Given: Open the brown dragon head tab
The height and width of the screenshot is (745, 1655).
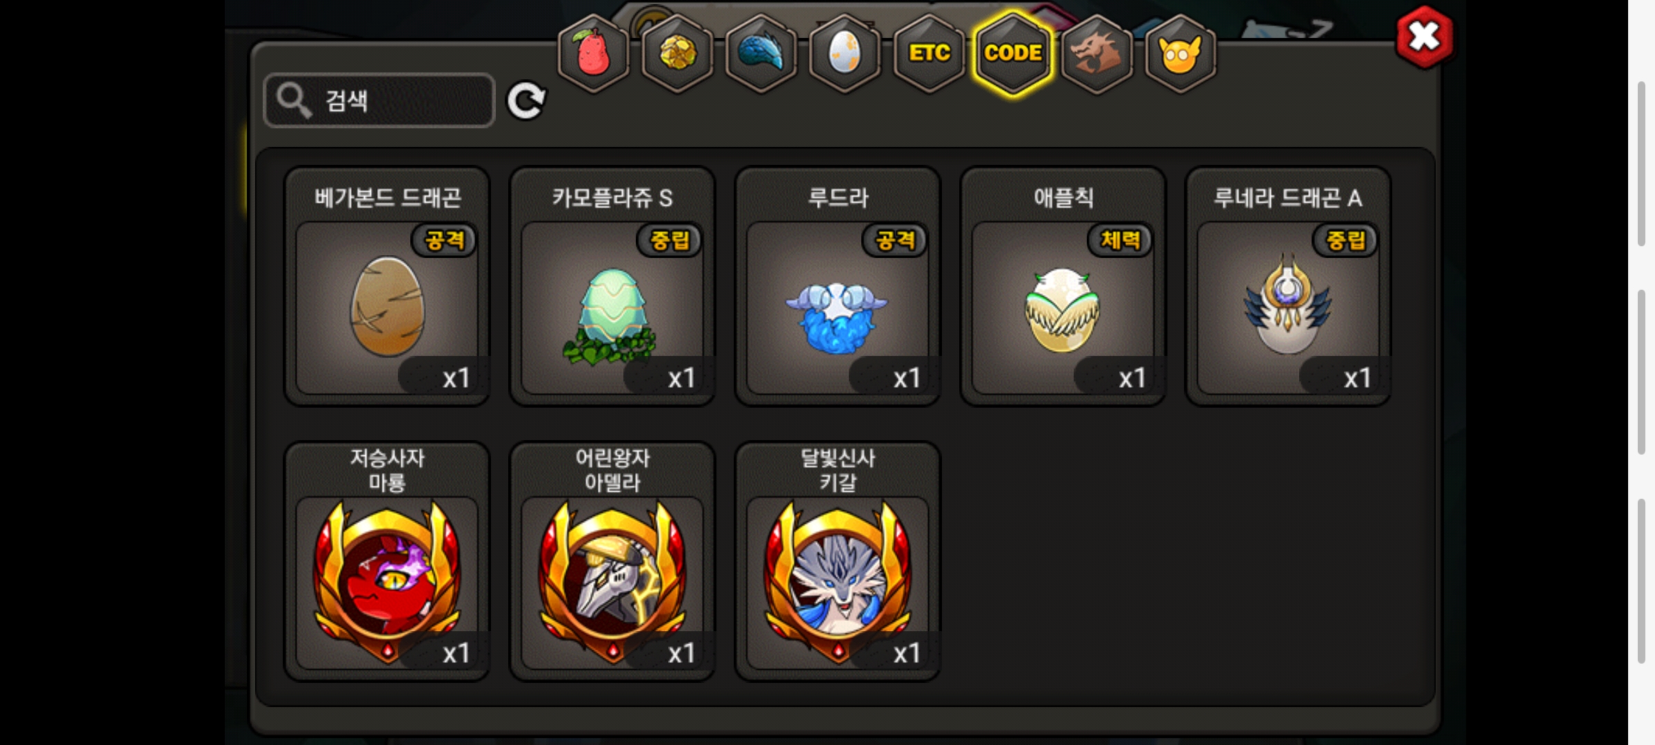Looking at the screenshot, I should pos(1096,53).
